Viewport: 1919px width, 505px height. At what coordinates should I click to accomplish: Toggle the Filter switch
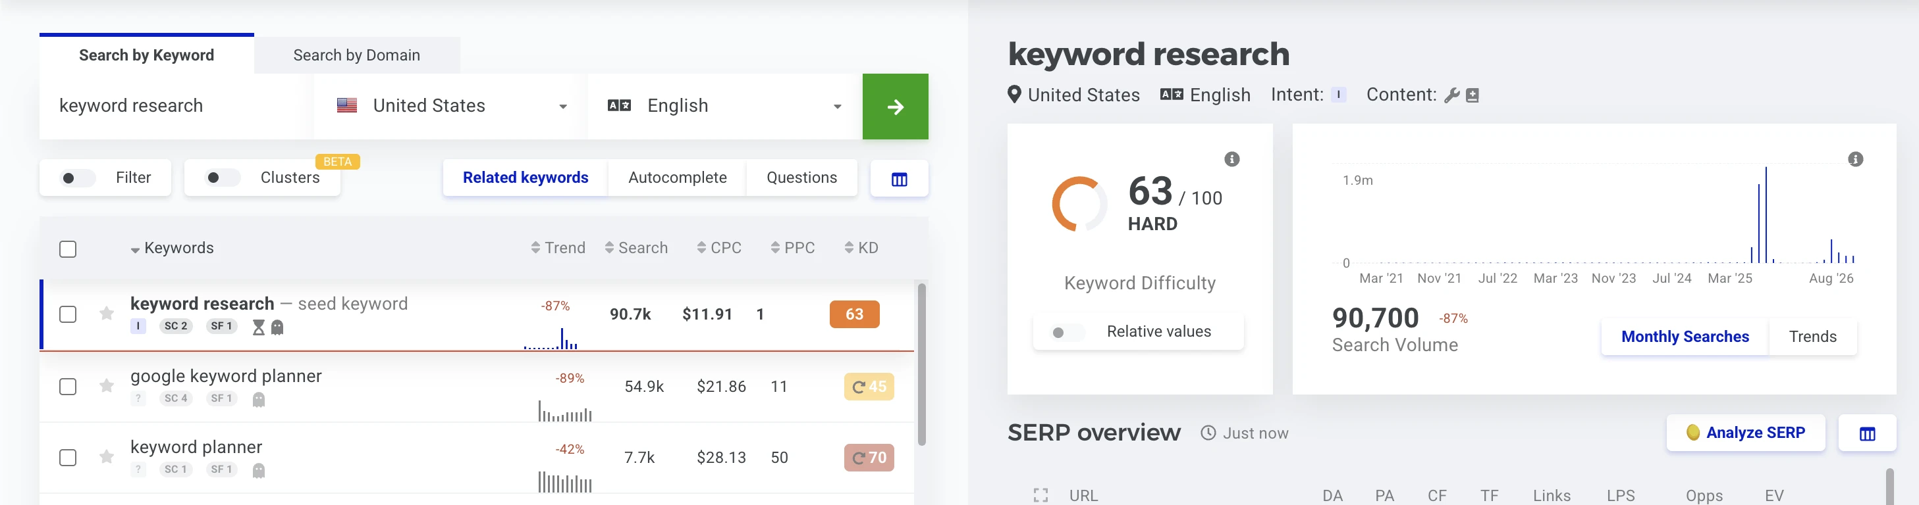click(78, 178)
